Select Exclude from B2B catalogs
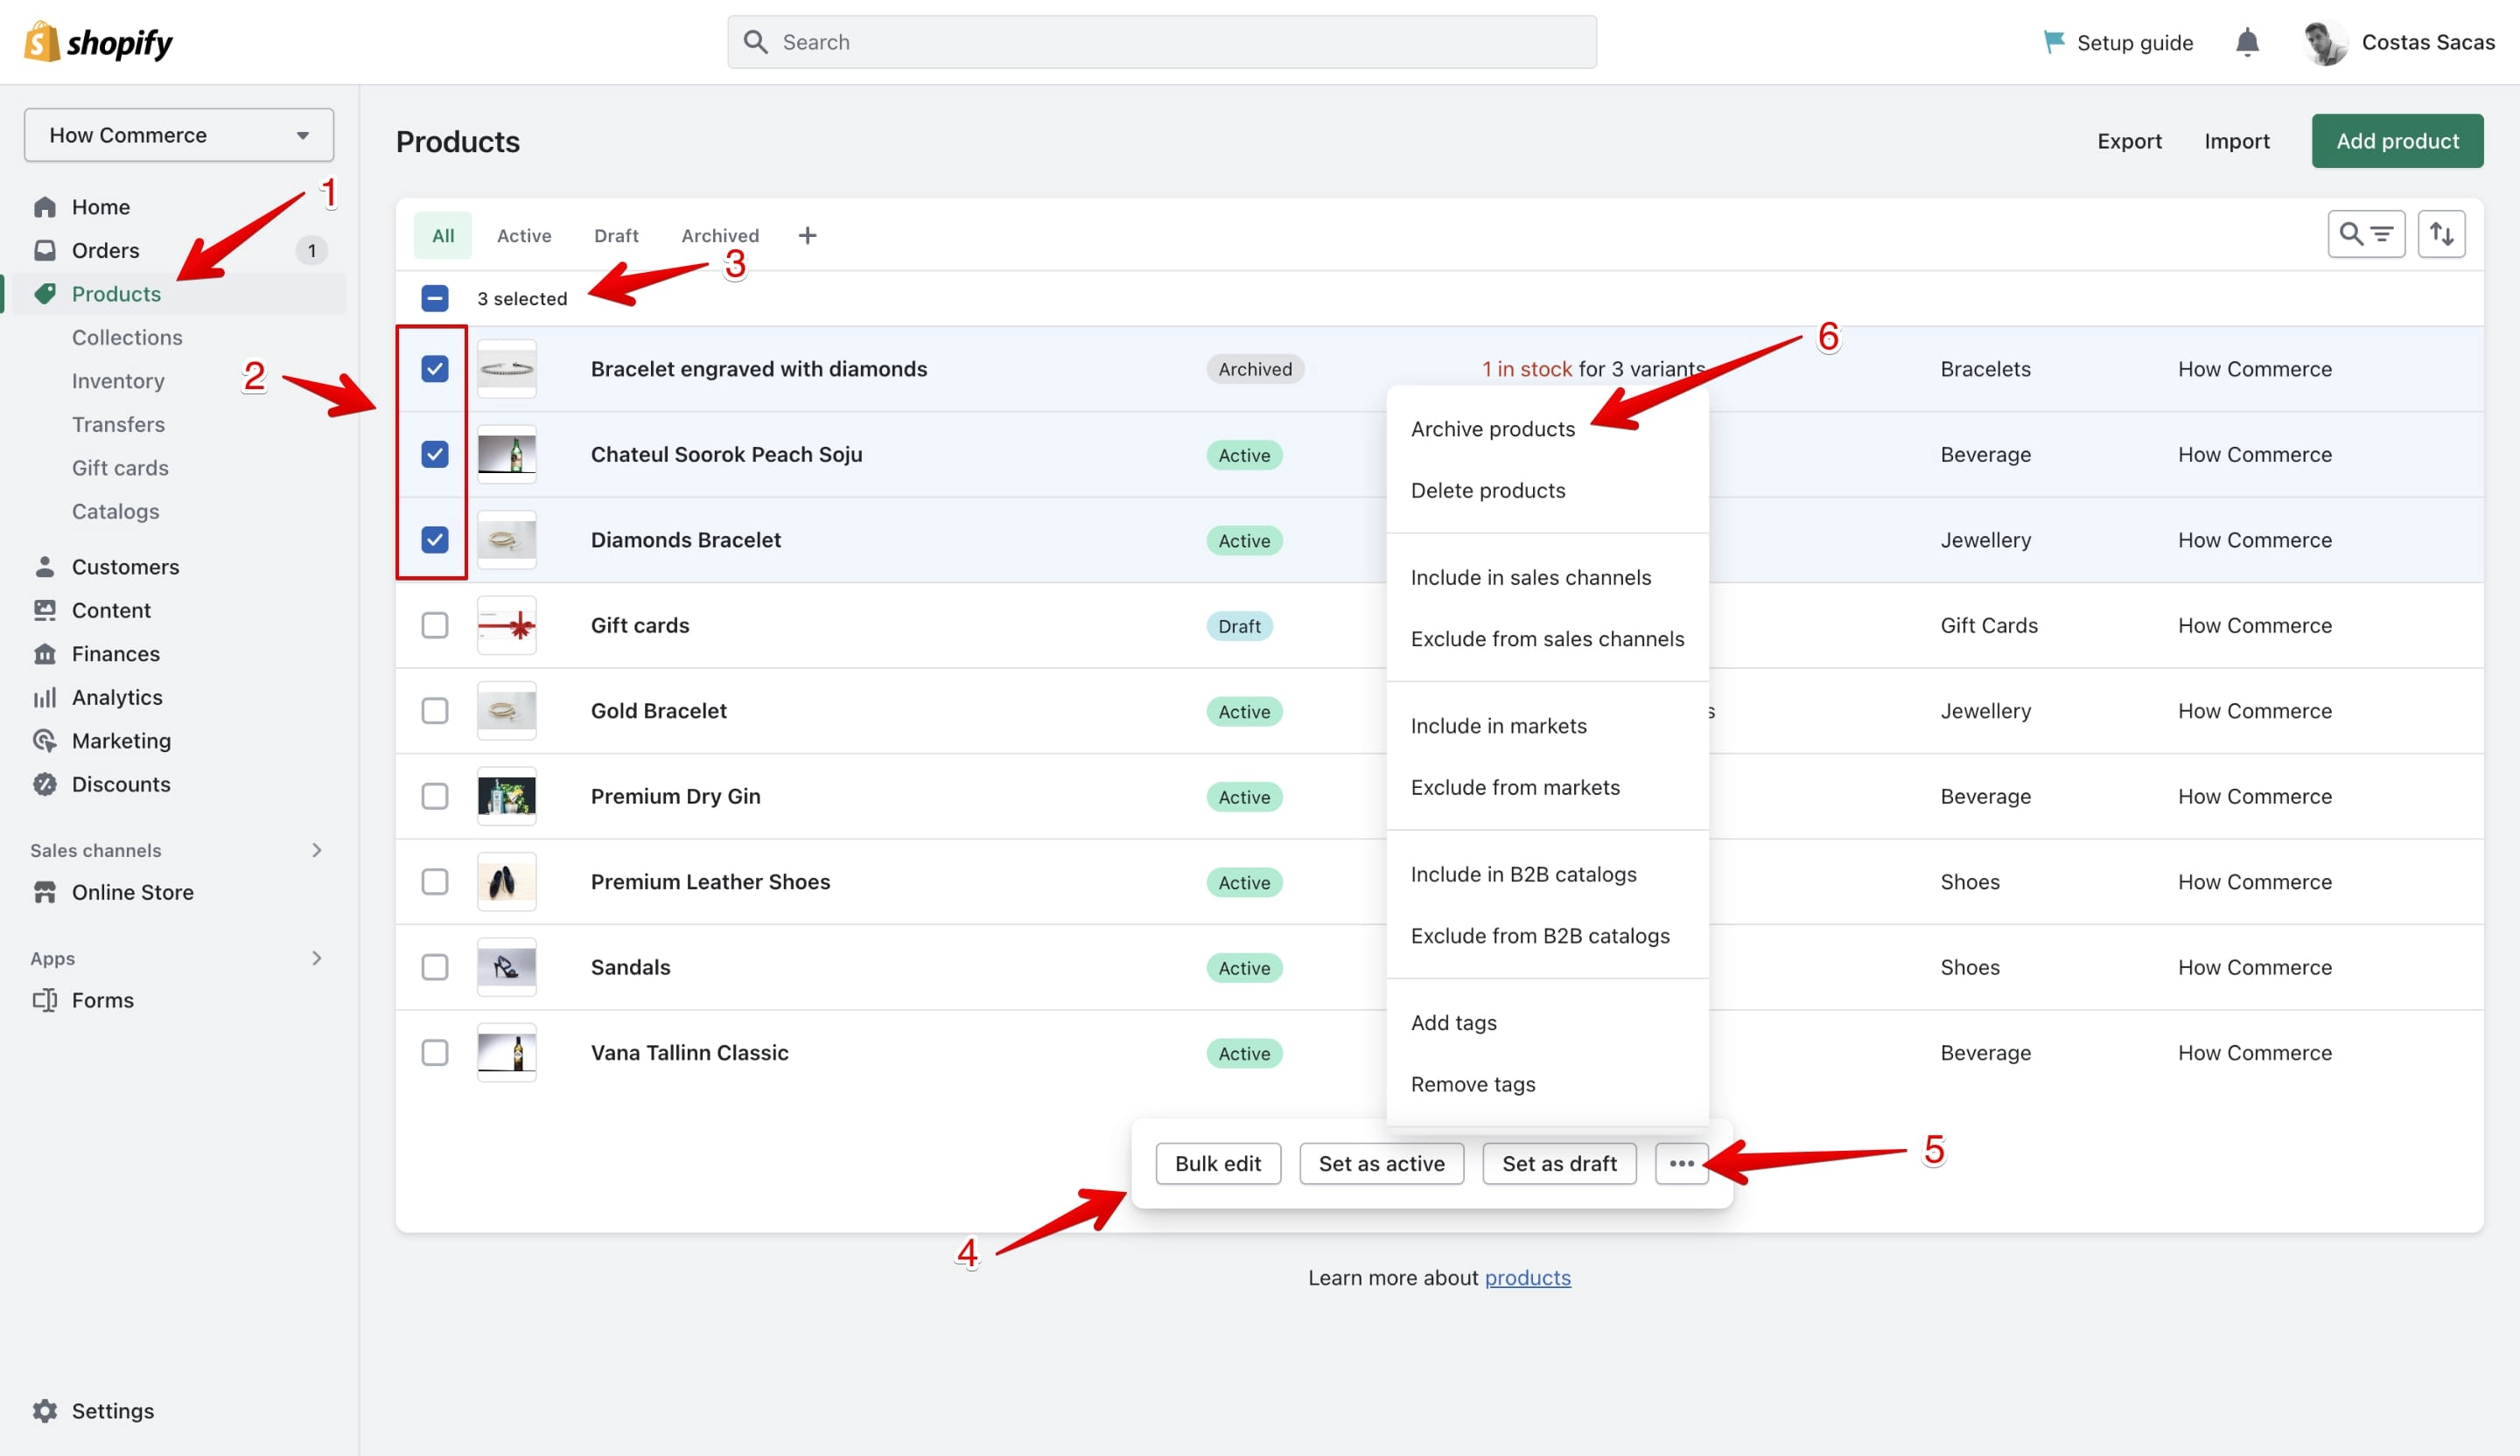2520x1456 pixels. pos(1540,936)
